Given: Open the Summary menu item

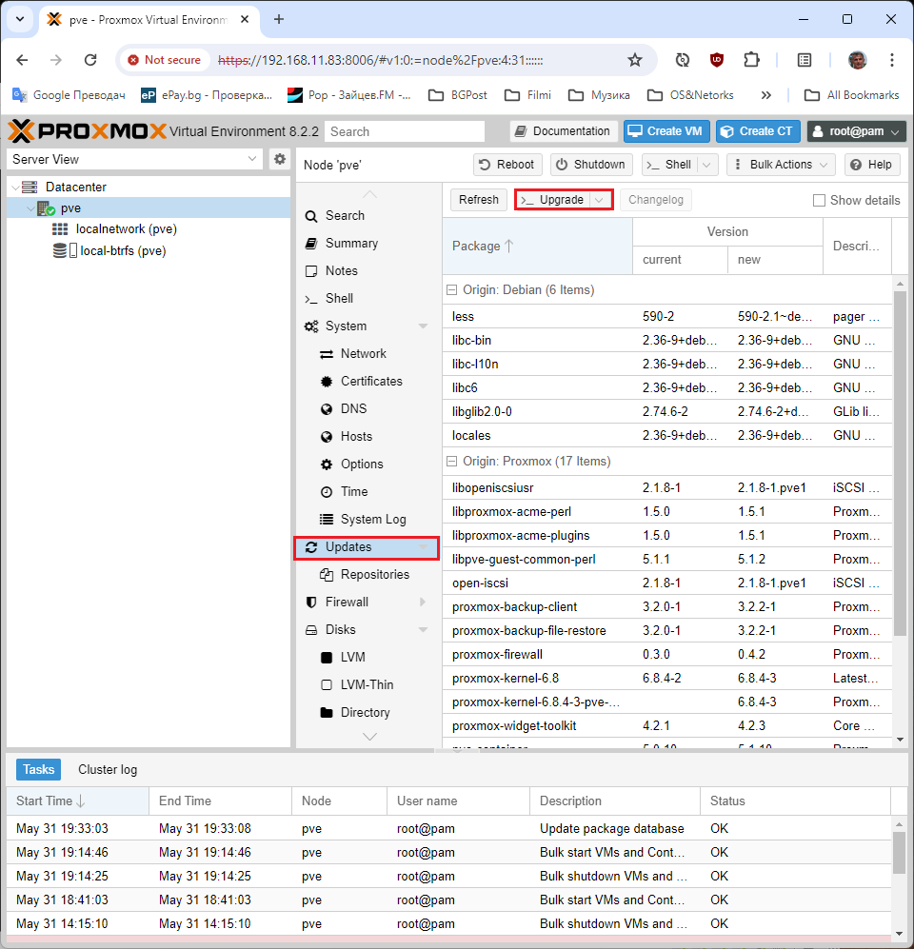Looking at the screenshot, I should 367,244.
